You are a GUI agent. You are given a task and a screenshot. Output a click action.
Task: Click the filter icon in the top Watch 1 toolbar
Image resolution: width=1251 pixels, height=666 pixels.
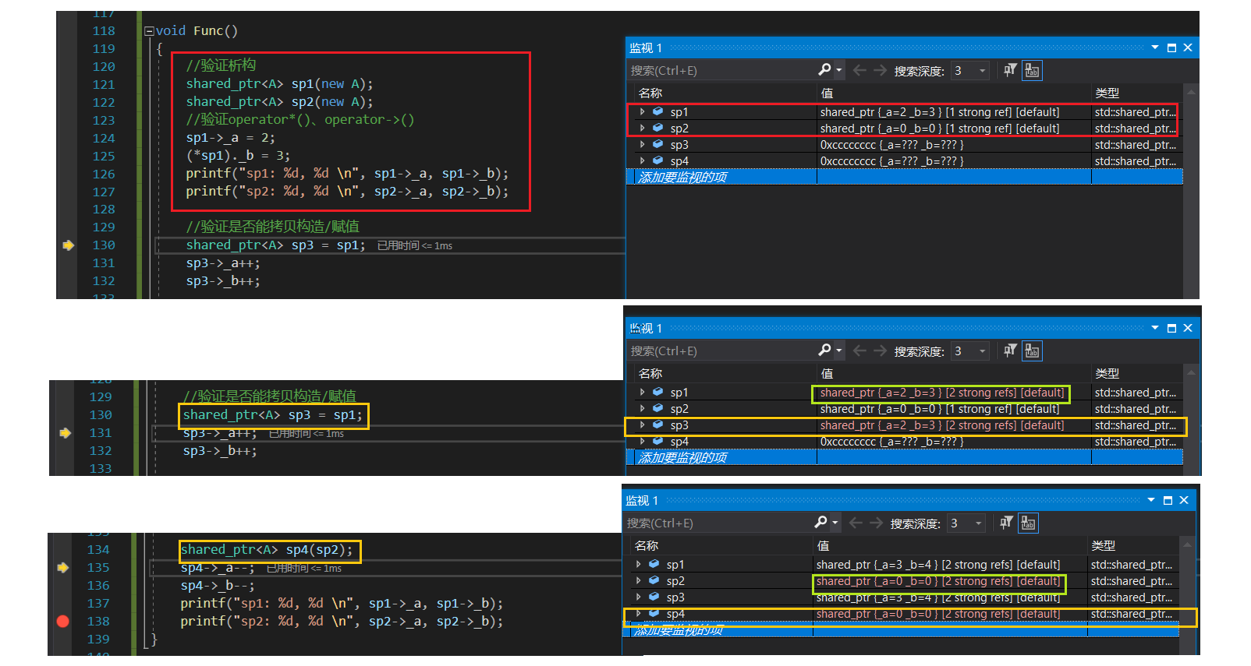coord(1010,70)
